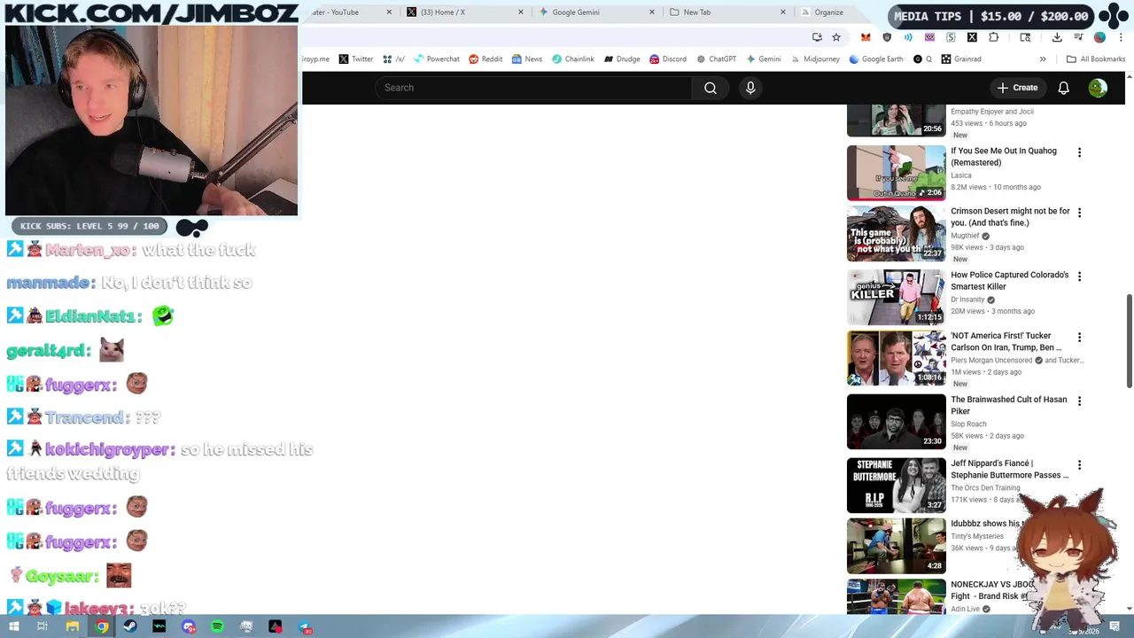
Task: Click the page vertical scrollbar thumb
Action: click(1129, 341)
